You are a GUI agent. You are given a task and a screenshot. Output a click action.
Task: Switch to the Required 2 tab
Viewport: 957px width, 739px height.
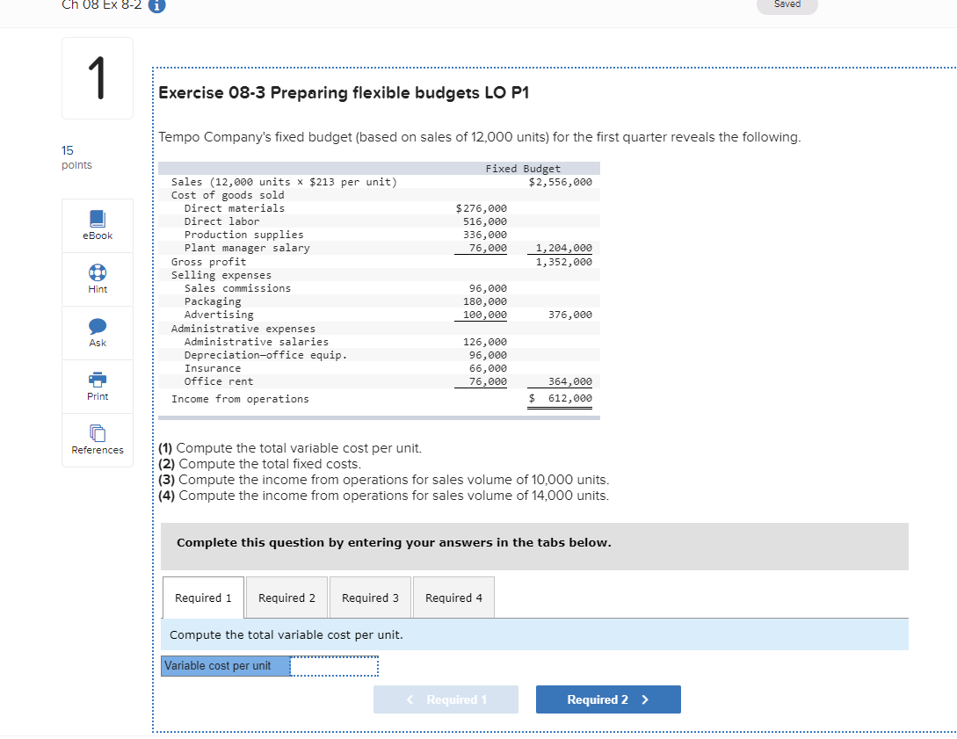[x=286, y=598]
